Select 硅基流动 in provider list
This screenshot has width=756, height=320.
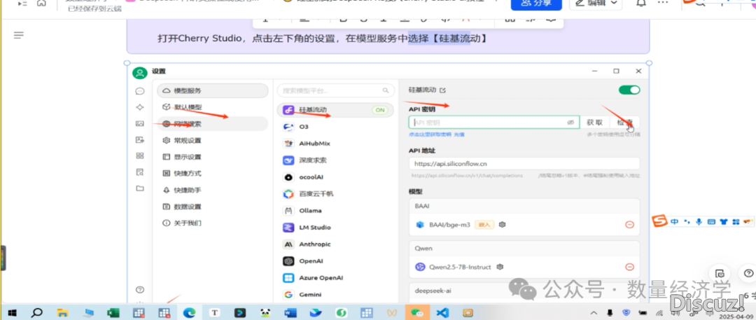pyautogui.click(x=335, y=110)
